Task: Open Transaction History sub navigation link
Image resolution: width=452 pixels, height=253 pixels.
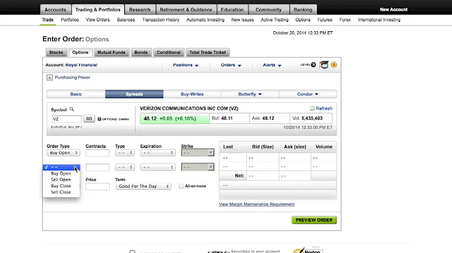Action: point(161,20)
